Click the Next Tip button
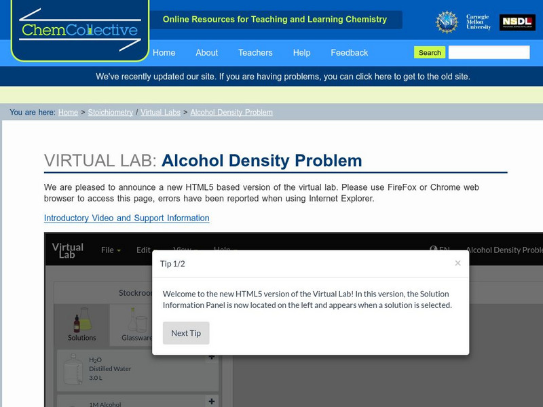Viewport: 543px width, 407px height. click(x=186, y=333)
